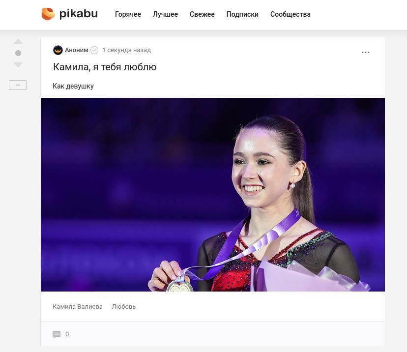The image size is (407, 352).
Task: Click the pikabu orange logo icon
Action: [x=48, y=14]
